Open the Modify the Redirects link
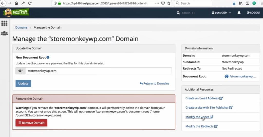This screenshot has width=263, height=137. (x=201, y=126)
